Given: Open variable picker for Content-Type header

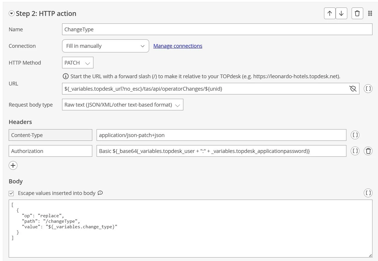Looking at the screenshot, I should tap(355, 135).
